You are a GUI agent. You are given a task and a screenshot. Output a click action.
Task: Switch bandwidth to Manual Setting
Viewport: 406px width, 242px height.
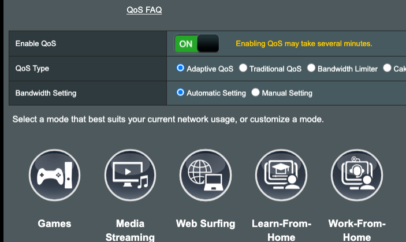click(256, 92)
